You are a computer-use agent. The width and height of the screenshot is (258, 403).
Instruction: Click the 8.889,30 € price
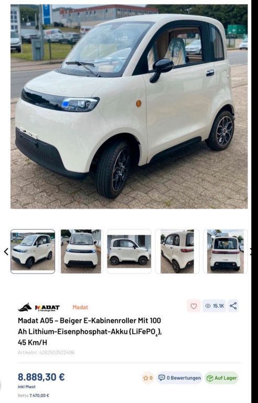41,377
